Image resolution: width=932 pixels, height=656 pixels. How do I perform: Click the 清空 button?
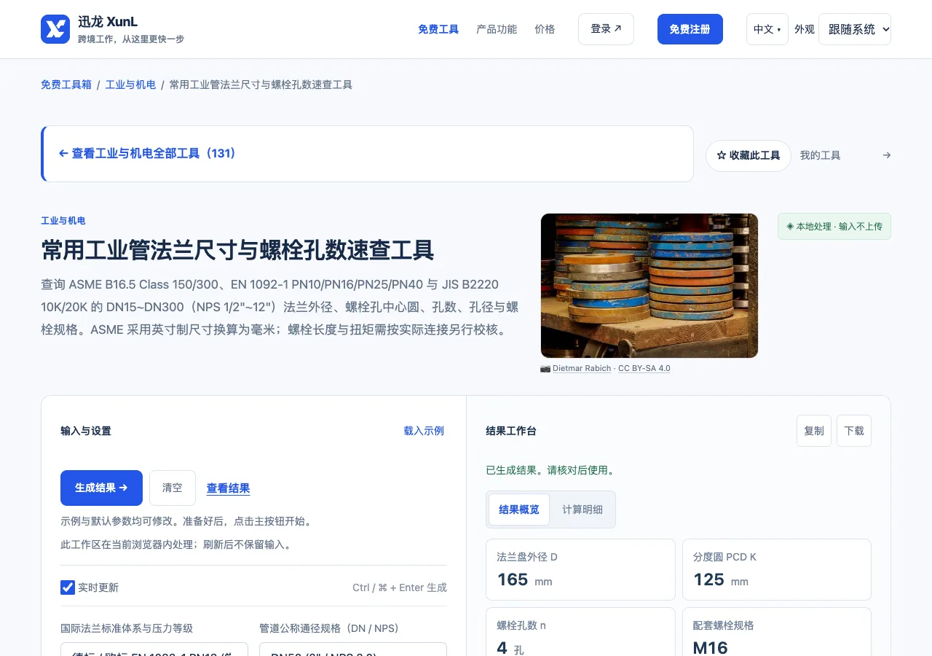173,488
